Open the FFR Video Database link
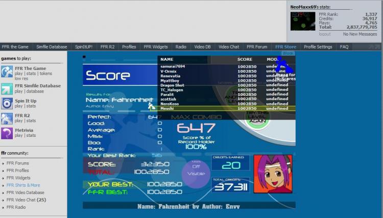The width and height of the screenshot is (383, 218). click(25, 192)
